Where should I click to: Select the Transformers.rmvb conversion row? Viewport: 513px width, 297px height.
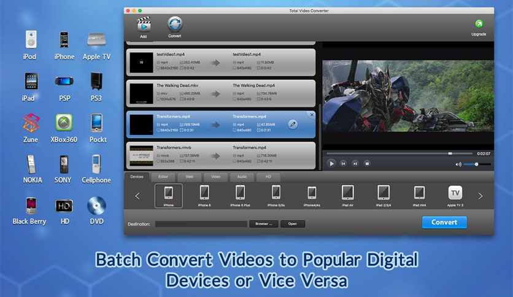coord(221,156)
